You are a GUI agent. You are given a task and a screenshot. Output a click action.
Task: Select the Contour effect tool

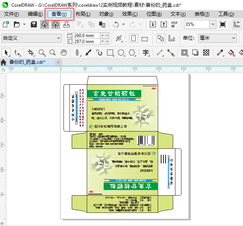184,52
